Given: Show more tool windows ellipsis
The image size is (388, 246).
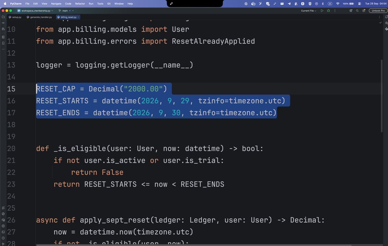Looking at the screenshot, I should click(x=3, y=49).
